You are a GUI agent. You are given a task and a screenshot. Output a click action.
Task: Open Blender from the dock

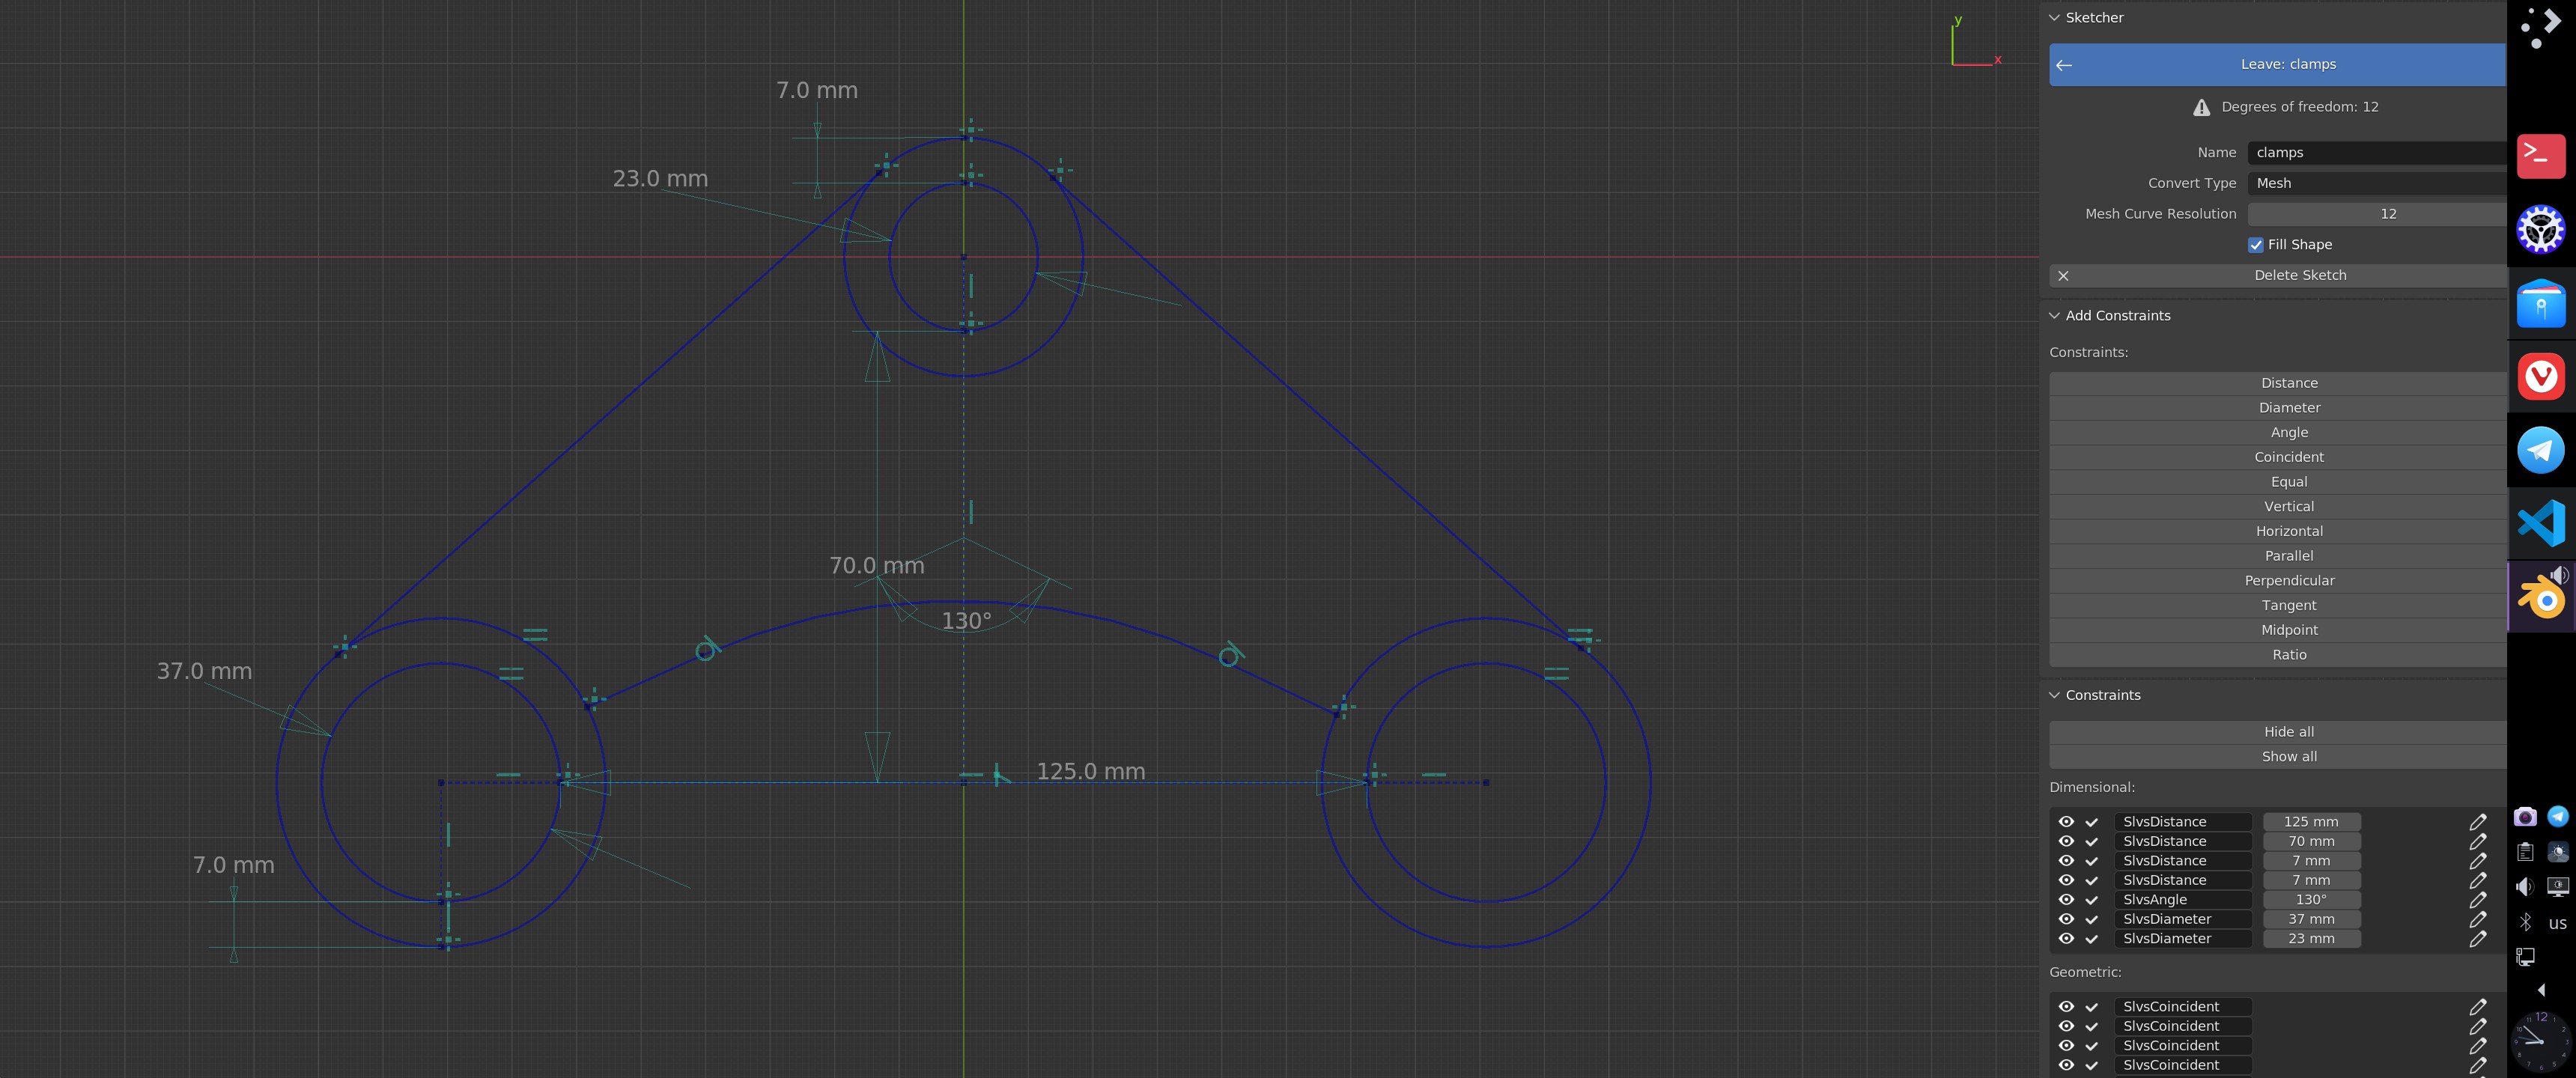2541,598
